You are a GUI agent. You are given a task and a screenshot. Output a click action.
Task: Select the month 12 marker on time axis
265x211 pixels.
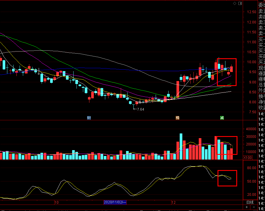point(174,203)
